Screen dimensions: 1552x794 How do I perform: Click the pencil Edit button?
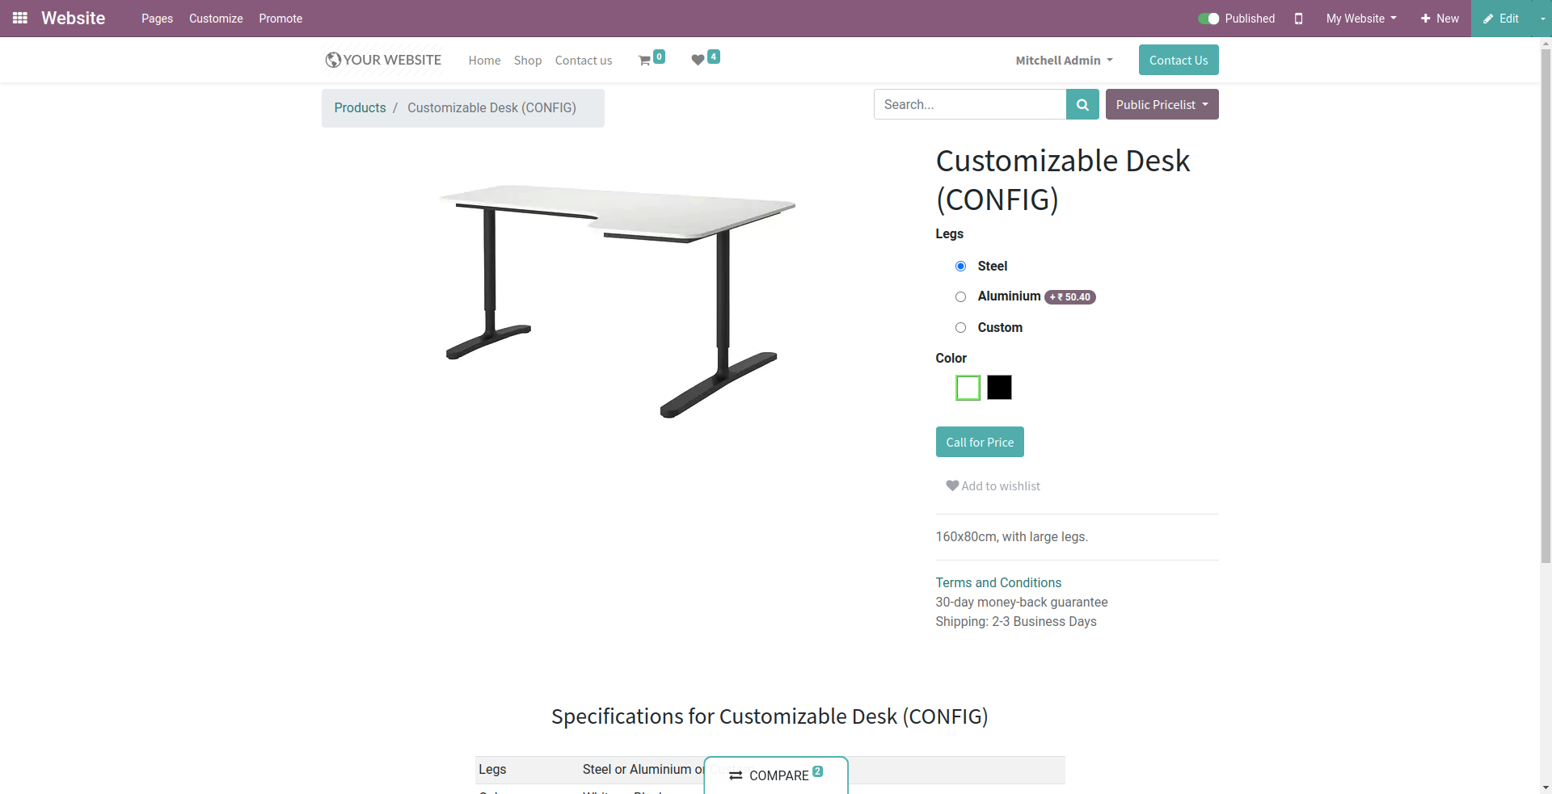1500,19
